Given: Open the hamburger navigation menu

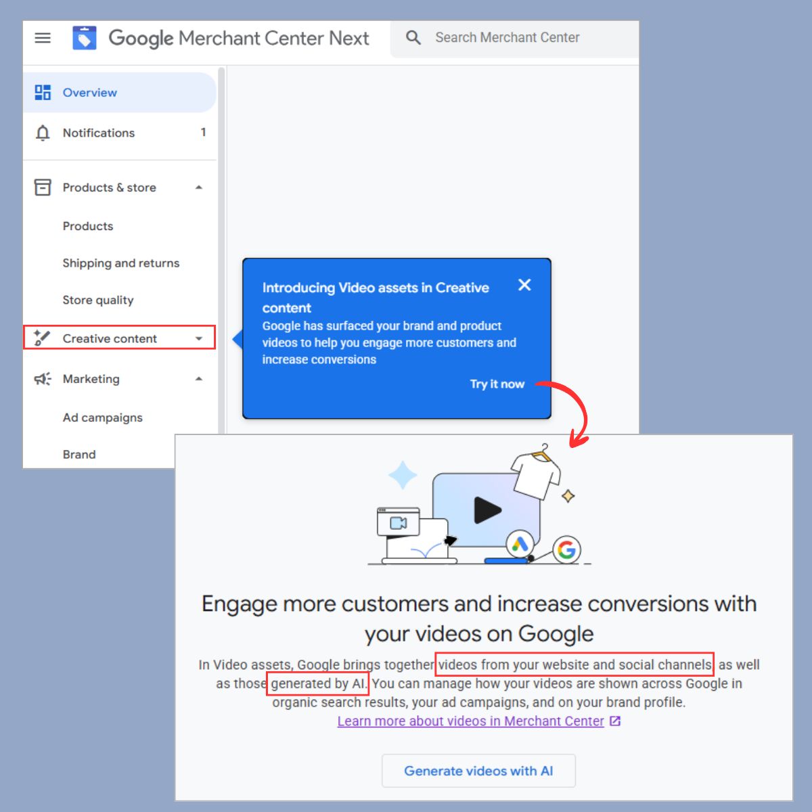Looking at the screenshot, I should coord(43,39).
